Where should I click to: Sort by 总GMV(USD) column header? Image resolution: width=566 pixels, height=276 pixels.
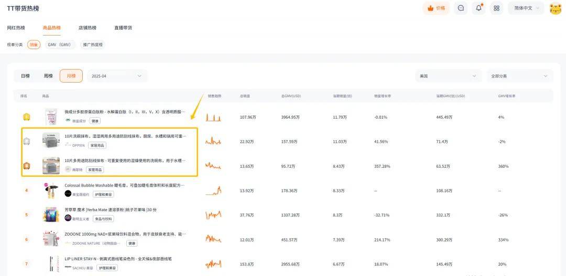tap(291, 96)
